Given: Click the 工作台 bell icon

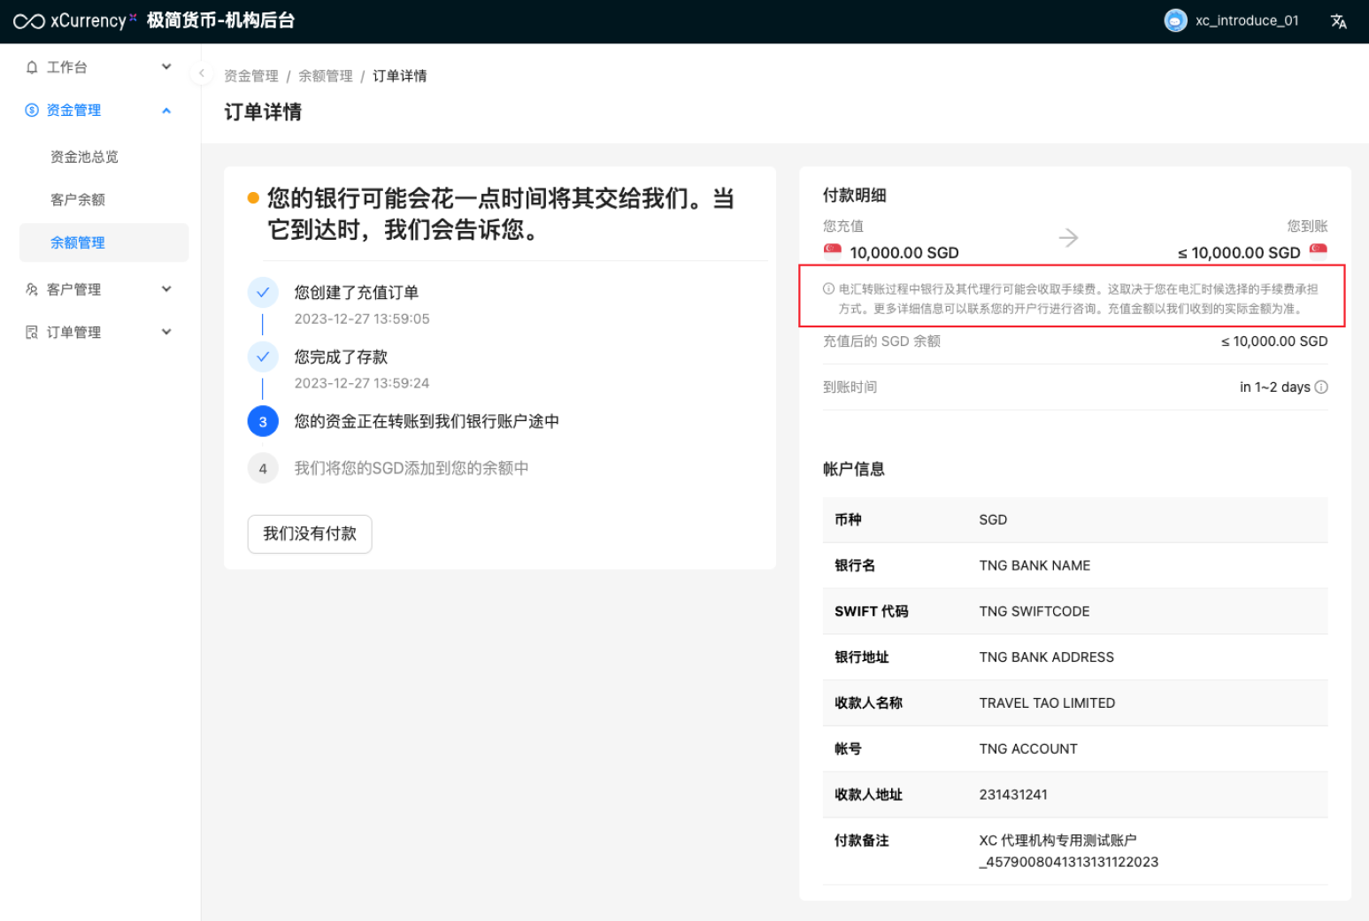Looking at the screenshot, I should pyautogui.click(x=32, y=67).
